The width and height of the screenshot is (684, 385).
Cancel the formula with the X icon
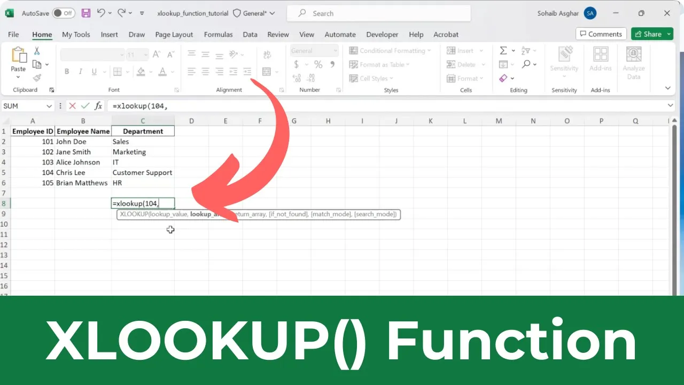[x=72, y=106]
